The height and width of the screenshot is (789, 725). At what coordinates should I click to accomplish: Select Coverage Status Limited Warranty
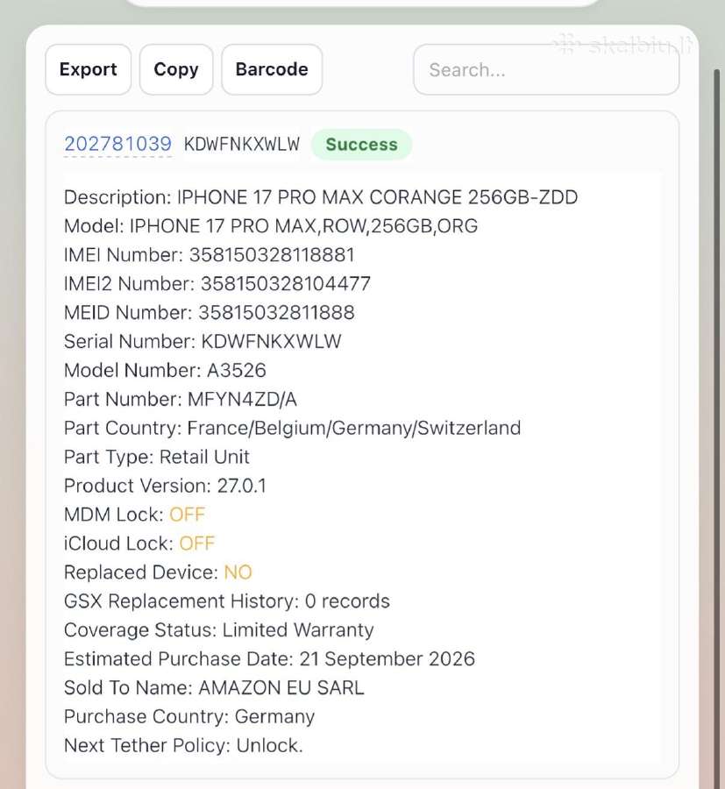[219, 630]
